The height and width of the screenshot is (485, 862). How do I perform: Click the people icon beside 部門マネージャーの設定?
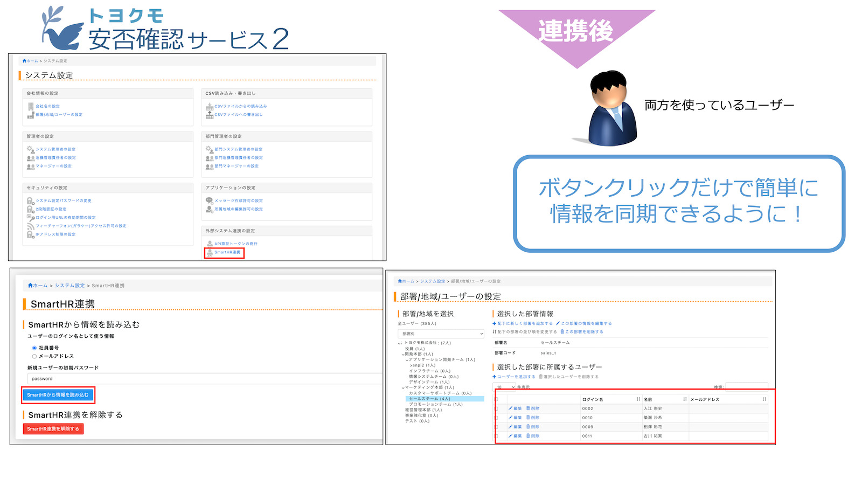(x=210, y=167)
